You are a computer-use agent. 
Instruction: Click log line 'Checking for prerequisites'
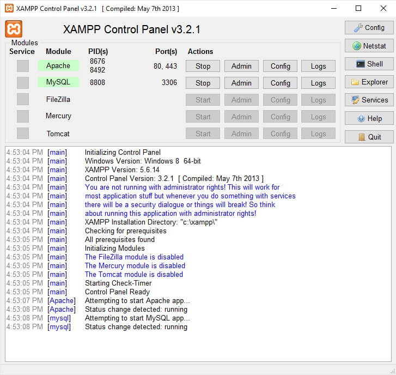tap(125, 231)
